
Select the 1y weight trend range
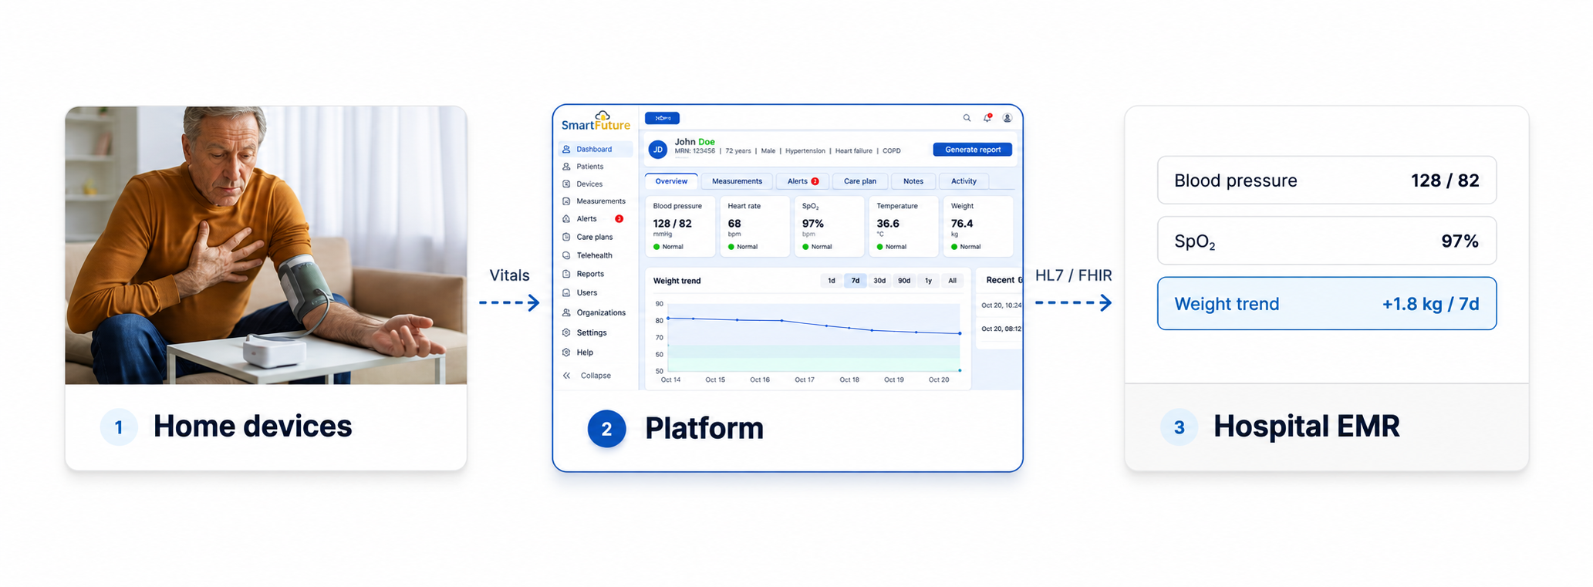(x=928, y=281)
